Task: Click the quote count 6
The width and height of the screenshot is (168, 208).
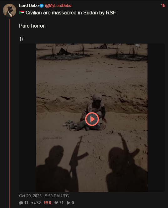Action: tap(50, 203)
